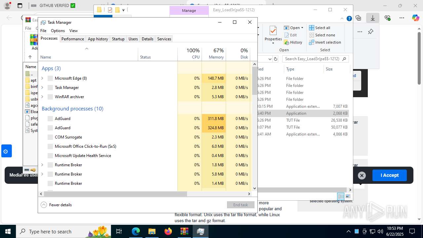Screen dimensions: 423x238
Task: Select the first AdGuard process (311.8 MB)
Action: tap(144, 119)
